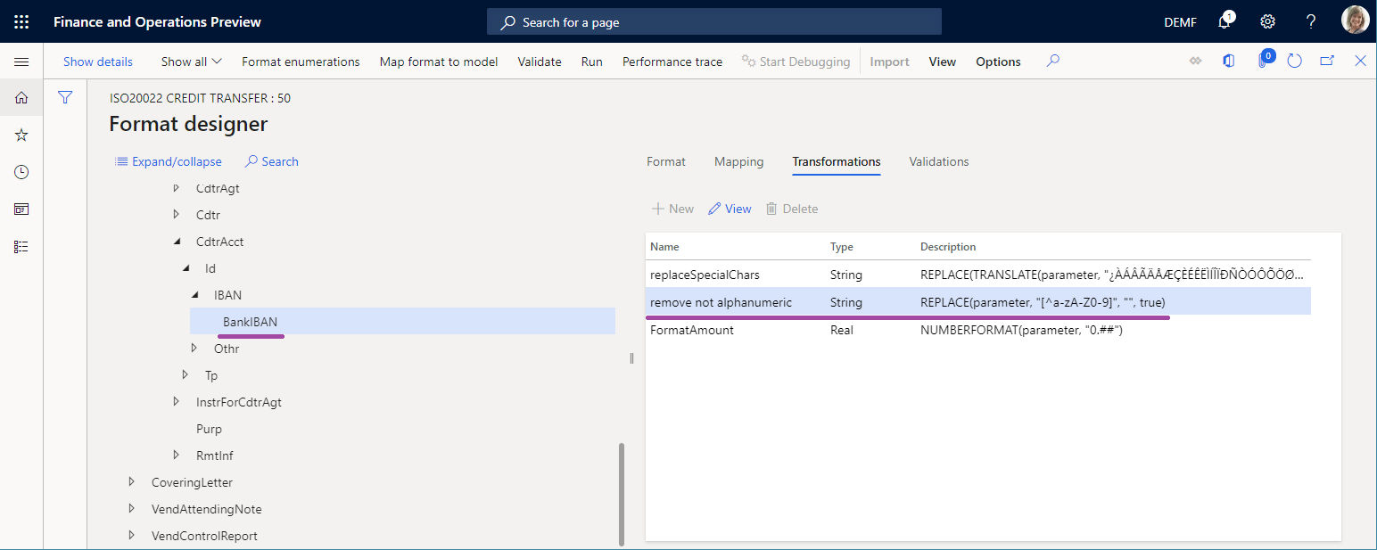Expand the Cdtr tree node
The image size is (1377, 550).
click(x=176, y=214)
